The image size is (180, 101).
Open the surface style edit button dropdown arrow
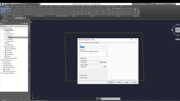click(103, 62)
